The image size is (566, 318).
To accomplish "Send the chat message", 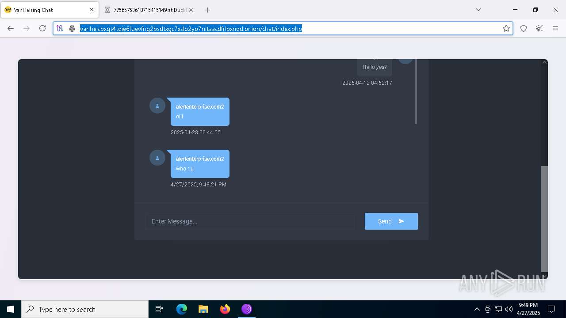I will coord(391,221).
